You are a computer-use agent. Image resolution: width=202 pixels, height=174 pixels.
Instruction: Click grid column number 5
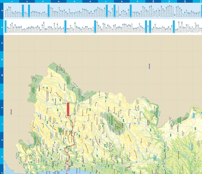[x=74, y=1]
